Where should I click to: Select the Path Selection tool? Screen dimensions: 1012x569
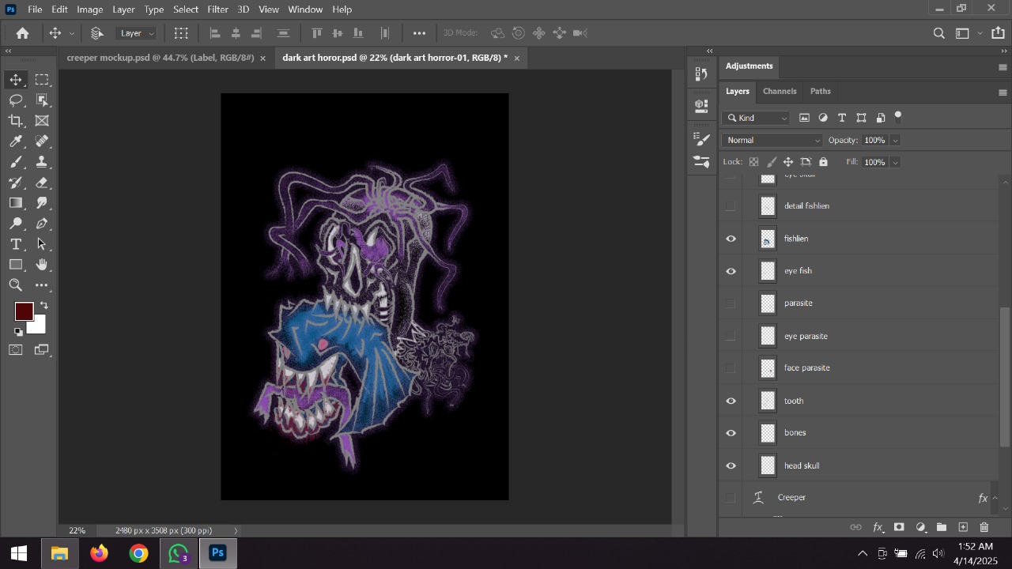tap(42, 244)
